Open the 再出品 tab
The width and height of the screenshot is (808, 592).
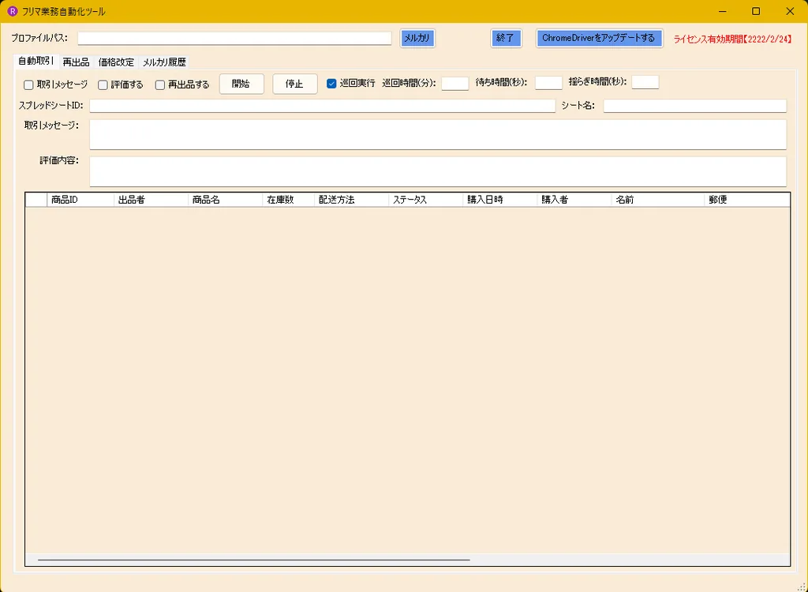click(x=77, y=62)
